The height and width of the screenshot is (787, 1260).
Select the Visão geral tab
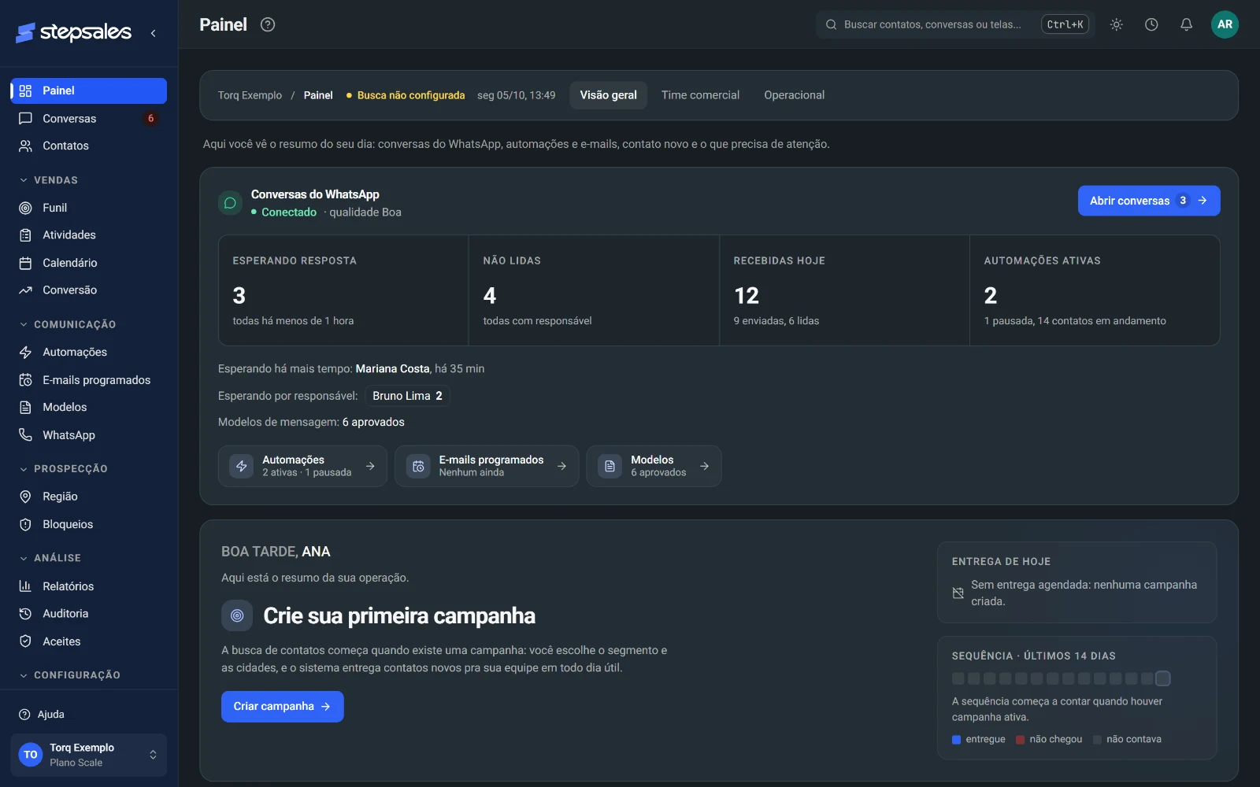point(608,95)
